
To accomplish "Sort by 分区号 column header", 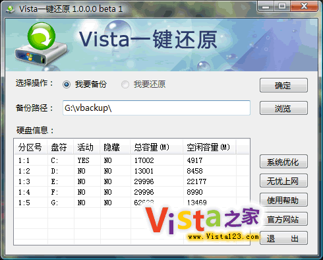I will [x=31, y=146].
